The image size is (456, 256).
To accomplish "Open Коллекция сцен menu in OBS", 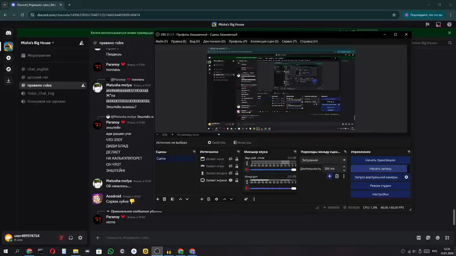I will coord(264,41).
